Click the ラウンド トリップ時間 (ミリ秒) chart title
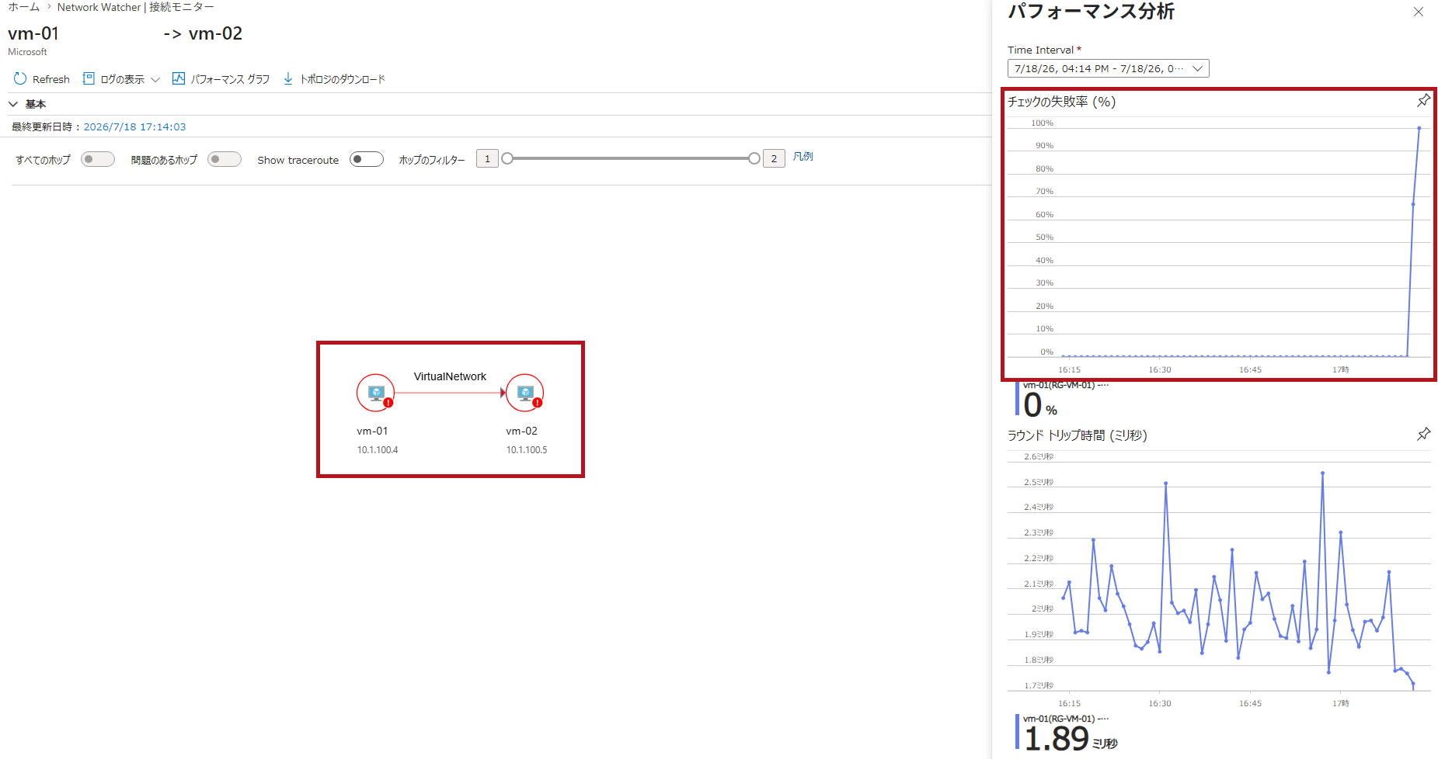Screen dimensions: 1438x759 tap(1077, 435)
